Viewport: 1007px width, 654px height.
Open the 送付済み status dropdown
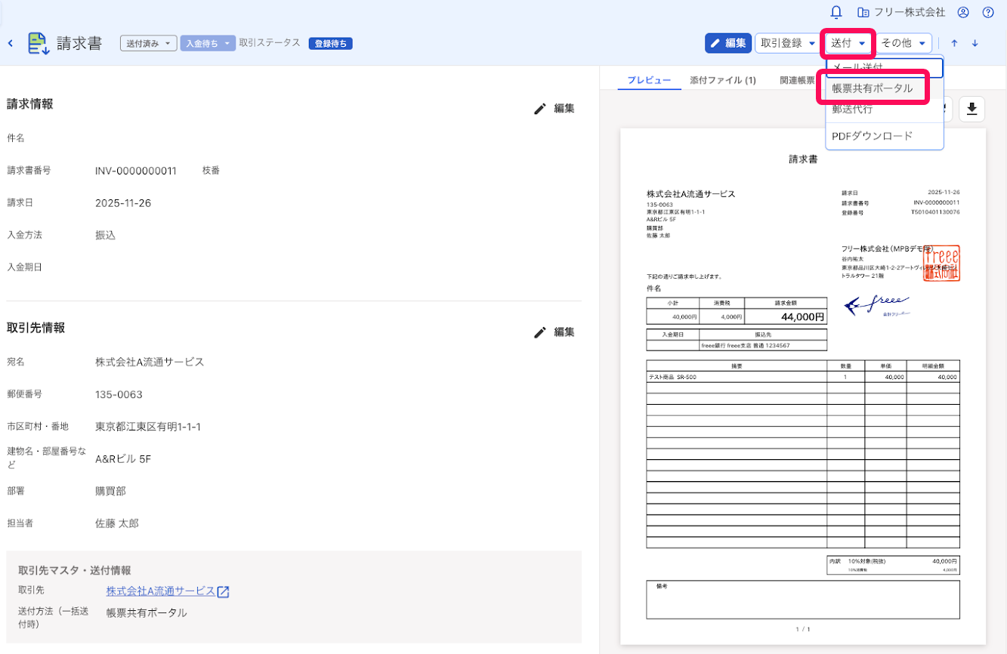click(x=148, y=43)
